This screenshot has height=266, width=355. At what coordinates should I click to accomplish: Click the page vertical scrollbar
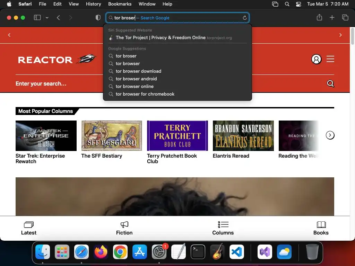tap(352, 36)
